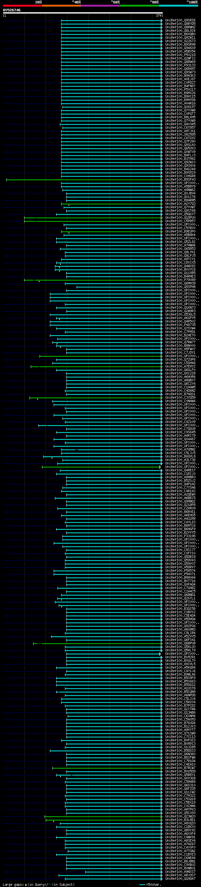Click the purple ~60% identity color segment
This screenshot has height=887, width=201.
101,6
